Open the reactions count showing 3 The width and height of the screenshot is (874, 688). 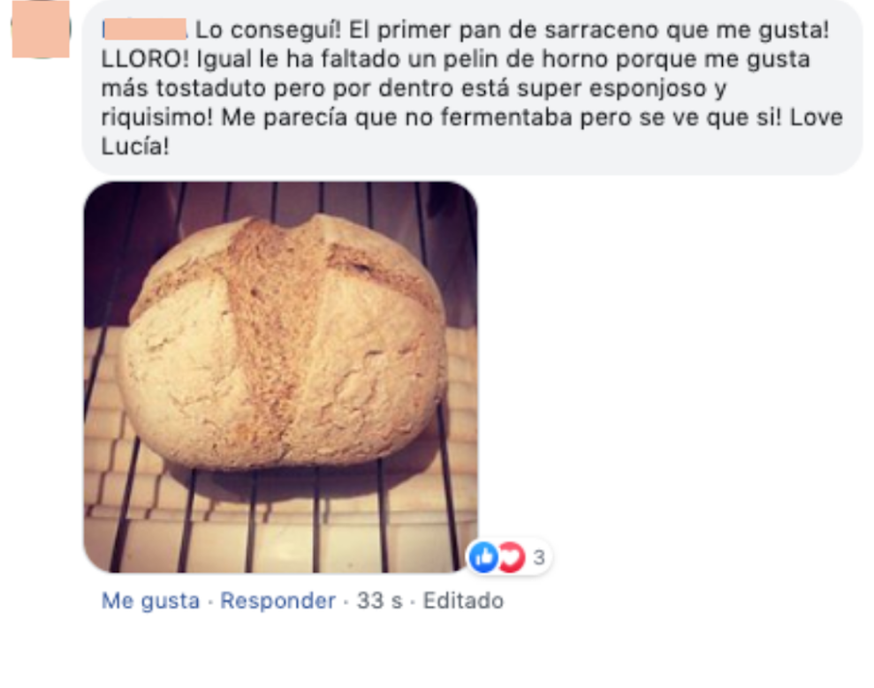coord(538,557)
